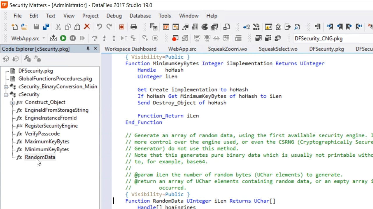
Task: Click the green Run program button
Action: tap(63, 38)
